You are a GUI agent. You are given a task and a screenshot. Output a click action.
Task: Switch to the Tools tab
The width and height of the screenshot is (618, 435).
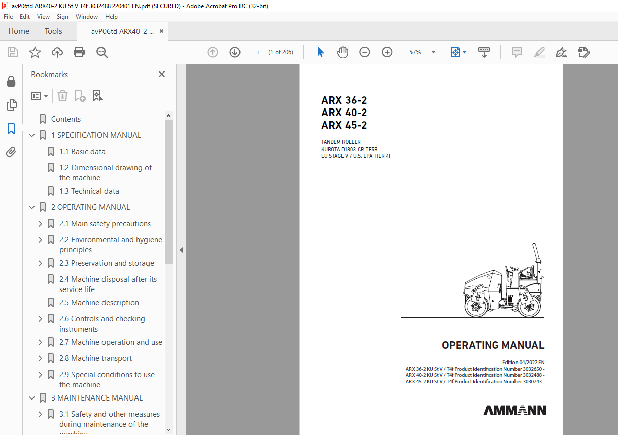[53, 31]
